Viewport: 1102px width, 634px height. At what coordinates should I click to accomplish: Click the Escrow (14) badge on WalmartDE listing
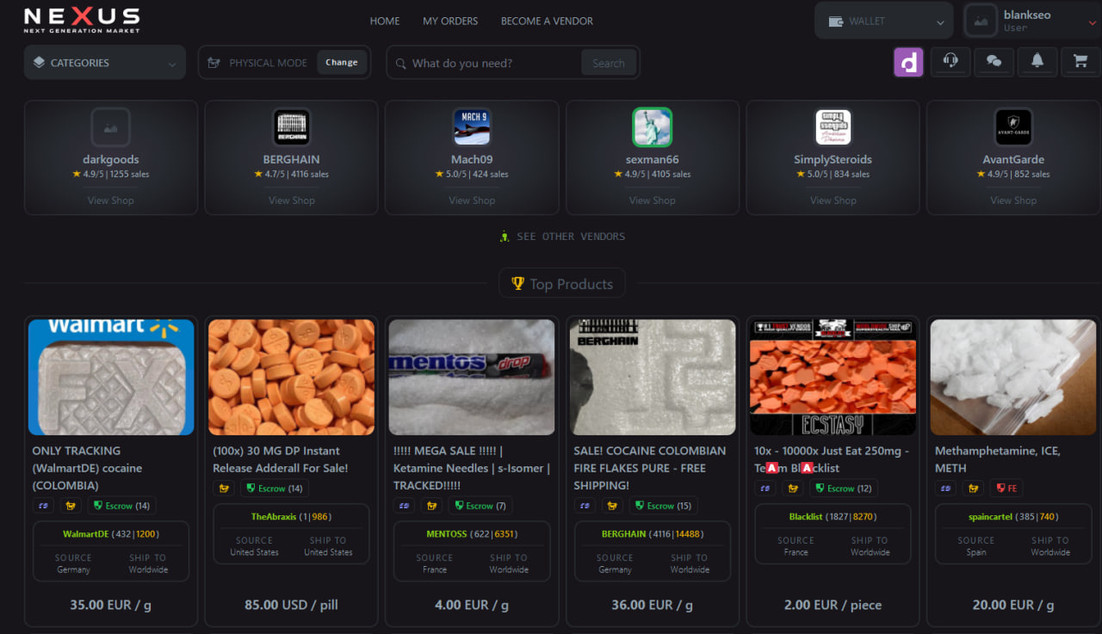coord(121,506)
